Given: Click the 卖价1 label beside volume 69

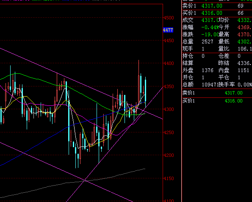Looking at the screenshot, I should pyautogui.click(x=189, y=6).
